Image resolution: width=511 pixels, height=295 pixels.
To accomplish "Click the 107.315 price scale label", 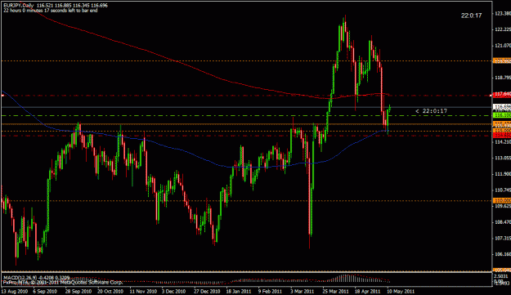I will 503,239.
